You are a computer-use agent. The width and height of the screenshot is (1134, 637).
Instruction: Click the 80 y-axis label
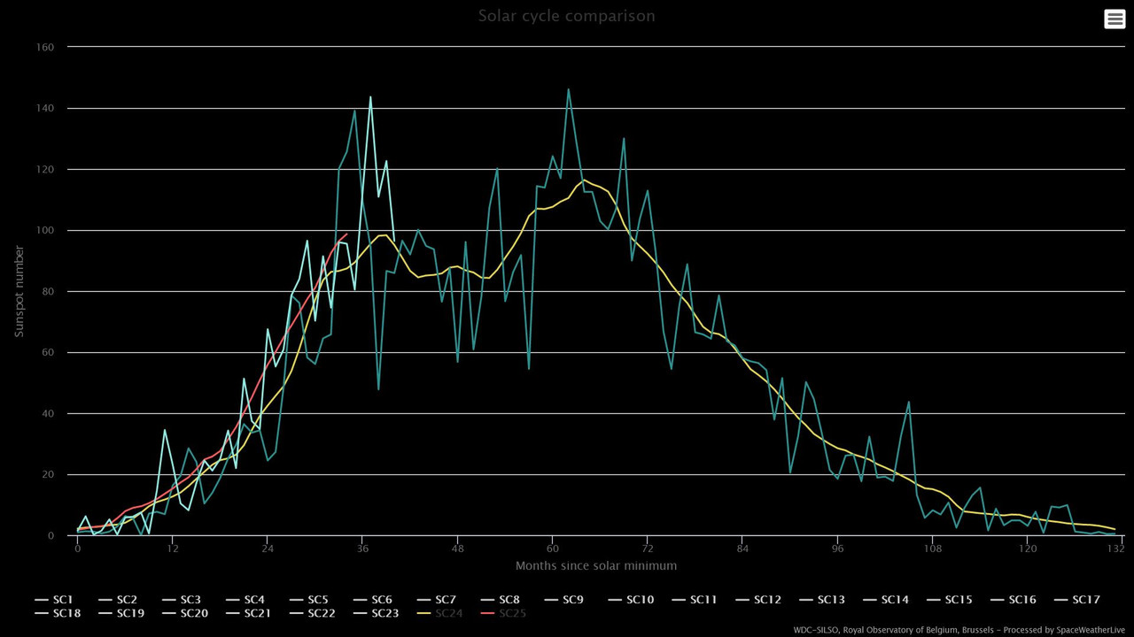click(48, 291)
